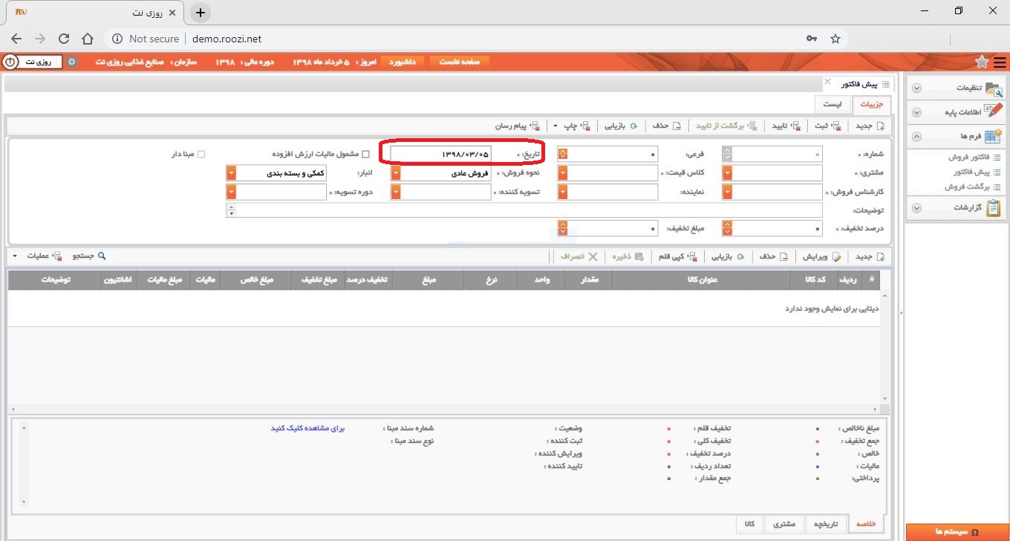Open the کالا tab in the summary panel
The image size is (1010, 541).
(749, 524)
